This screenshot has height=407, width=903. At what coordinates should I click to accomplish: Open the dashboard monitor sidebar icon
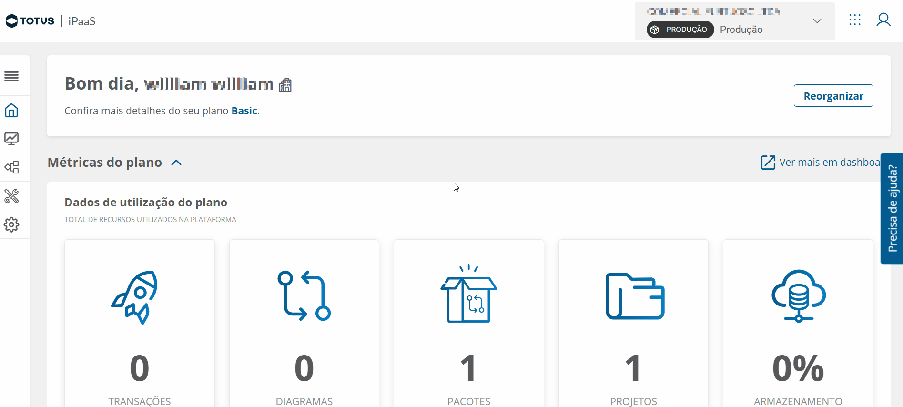(x=11, y=139)
